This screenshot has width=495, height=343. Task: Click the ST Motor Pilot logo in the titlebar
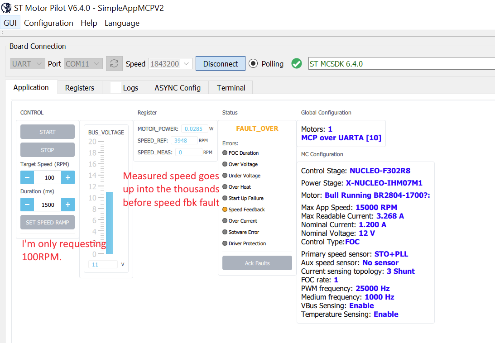[6, 8]
